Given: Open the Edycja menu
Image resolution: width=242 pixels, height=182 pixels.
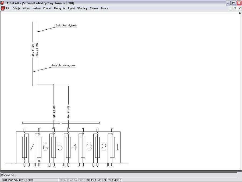Looking at the screenshot, I should 16,8.
